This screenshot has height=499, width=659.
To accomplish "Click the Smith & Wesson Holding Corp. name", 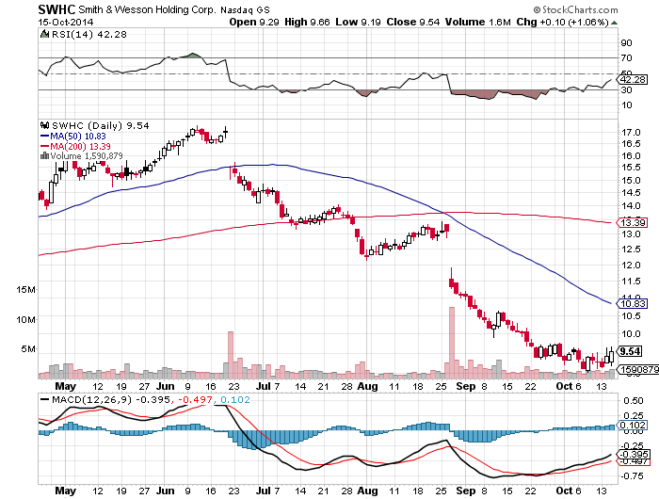I will (148, 9).
